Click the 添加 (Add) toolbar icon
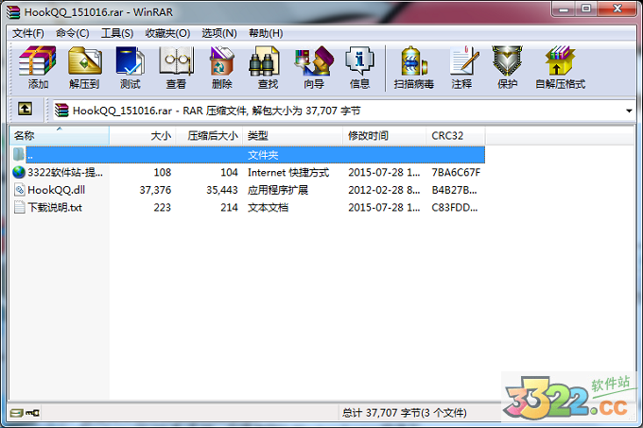 click(38, 66)
